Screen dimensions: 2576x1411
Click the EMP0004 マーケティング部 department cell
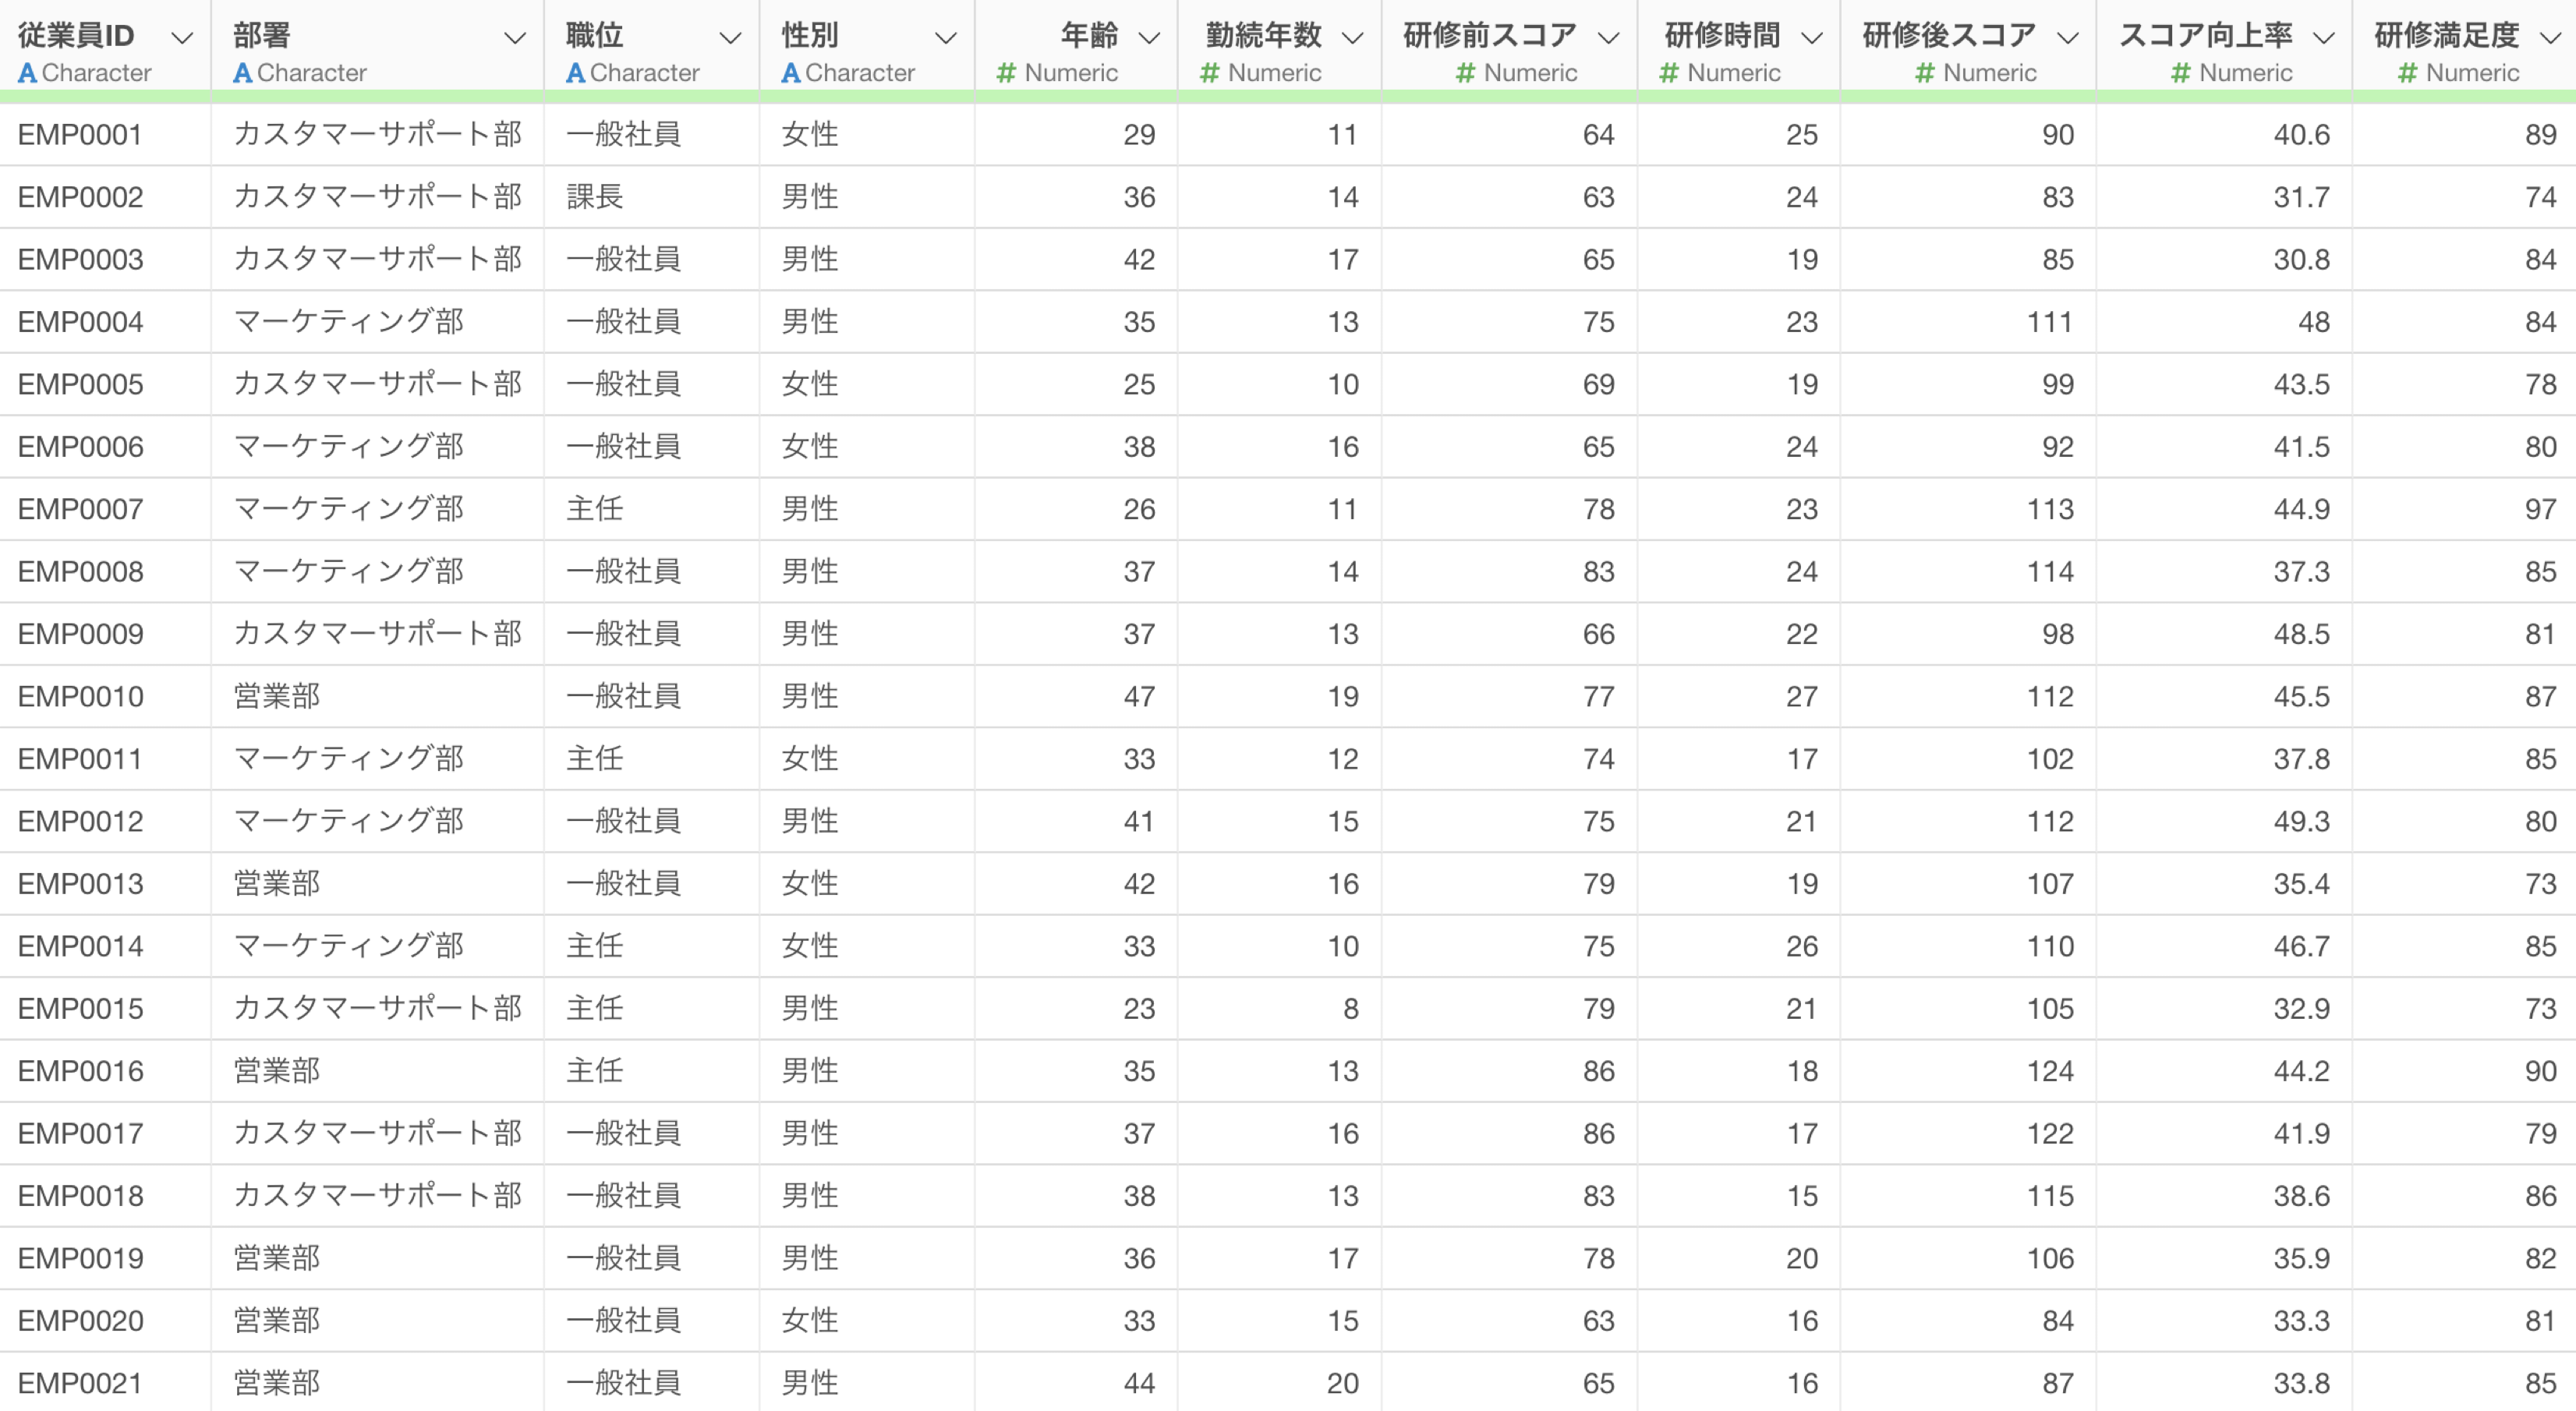click(377, 322)
